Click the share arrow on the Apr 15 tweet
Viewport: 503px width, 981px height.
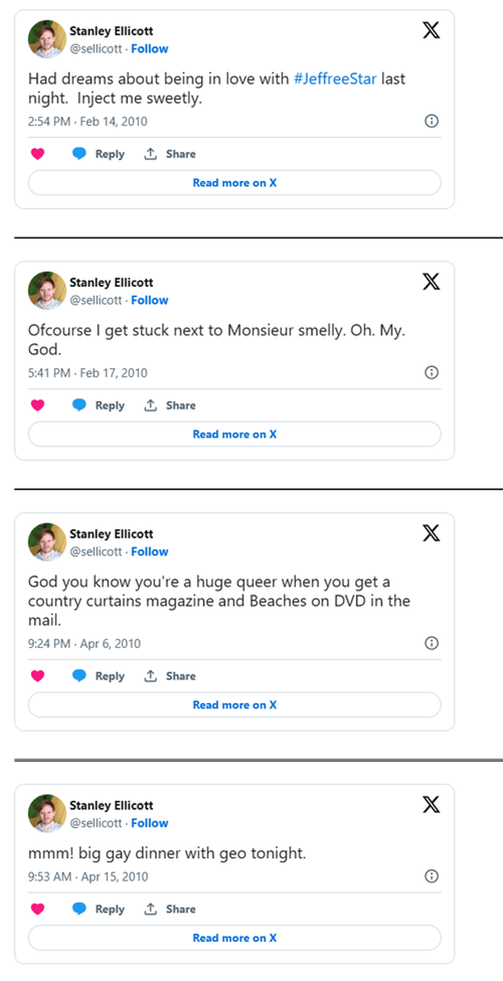click(151, 909)
